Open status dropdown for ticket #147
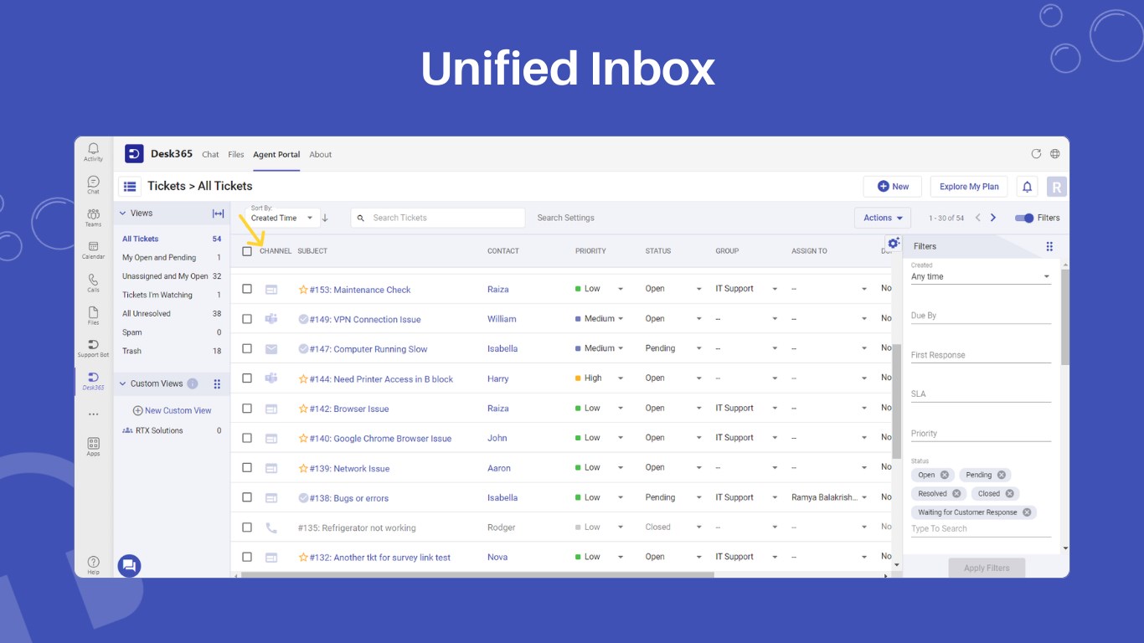Screen dimensions: 1144x643 click(x=699, y=348)
